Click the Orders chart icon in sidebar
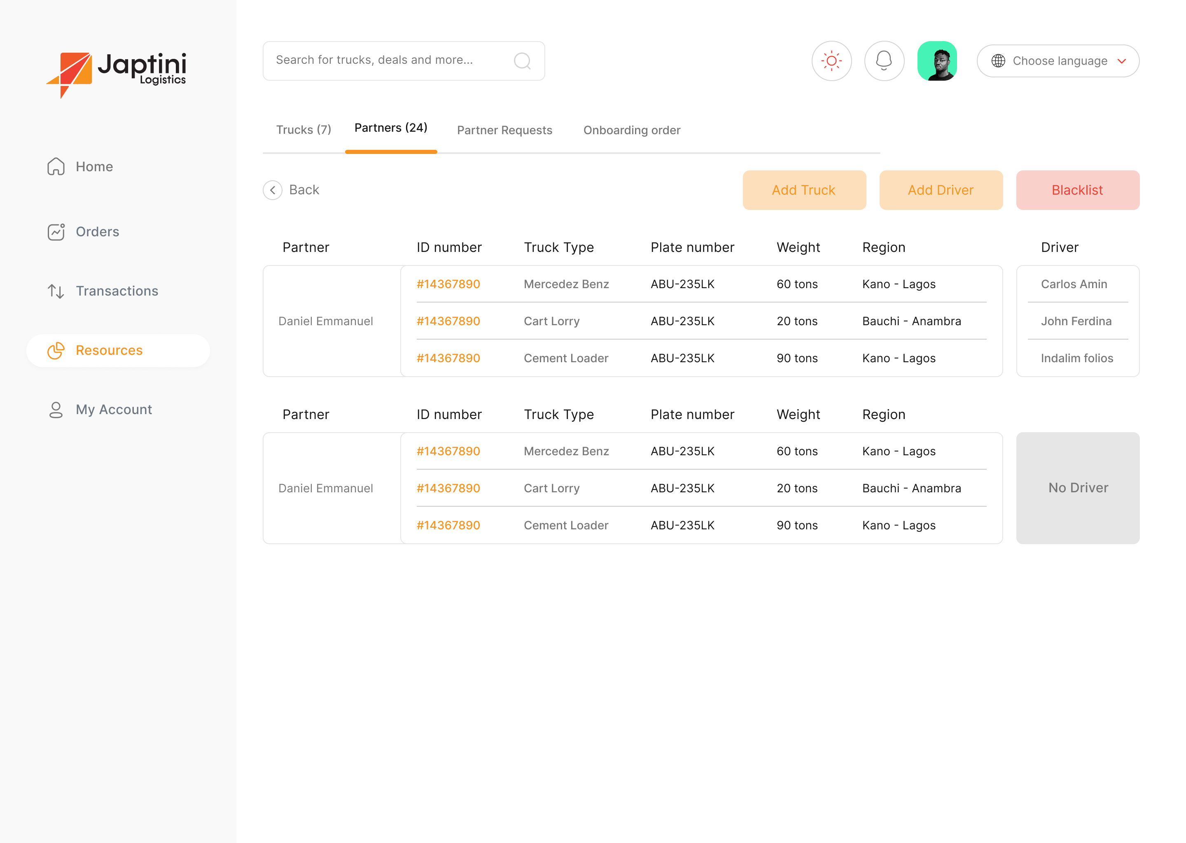Image resolution: width=1186 pixels, height=843 pixels. [x=56, y=231]
